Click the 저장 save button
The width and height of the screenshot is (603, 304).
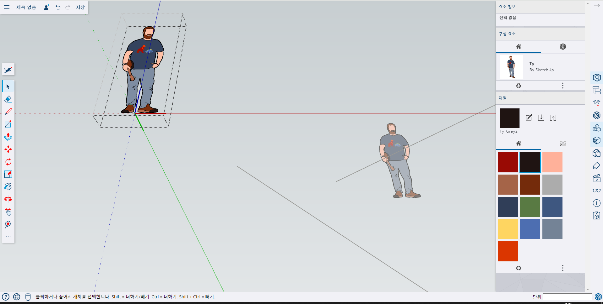(80, 7)
